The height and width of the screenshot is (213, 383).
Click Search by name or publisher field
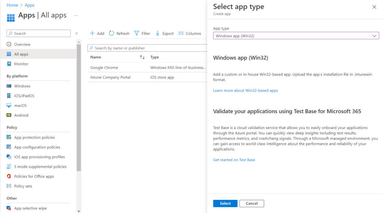click(x=147, y=48)
